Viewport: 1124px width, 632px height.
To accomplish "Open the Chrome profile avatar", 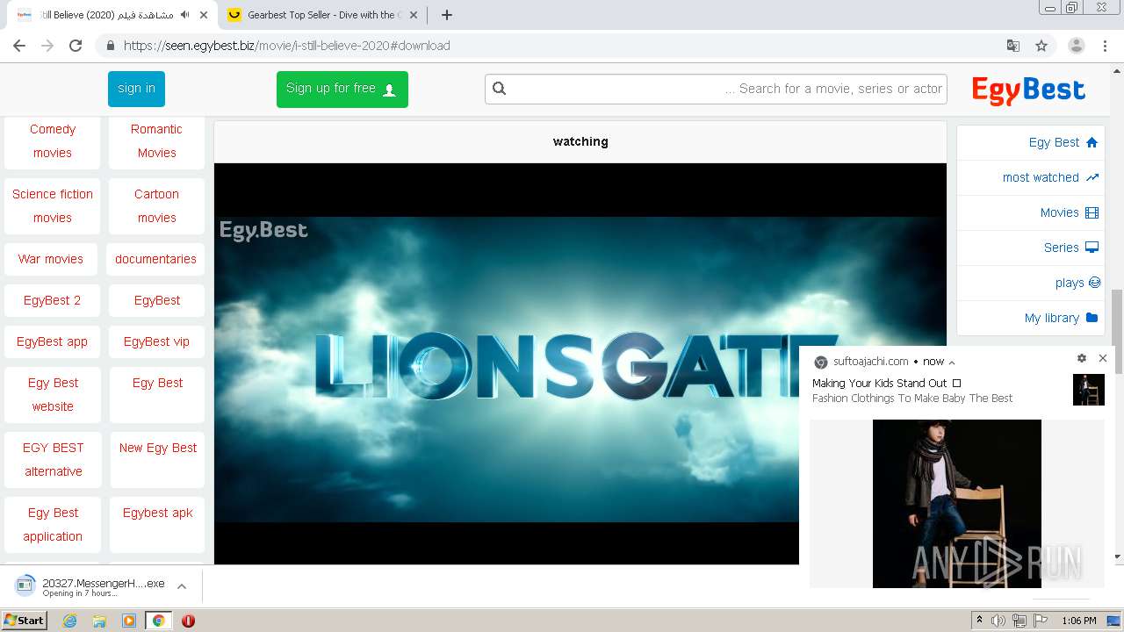I will coord(1077,46).
